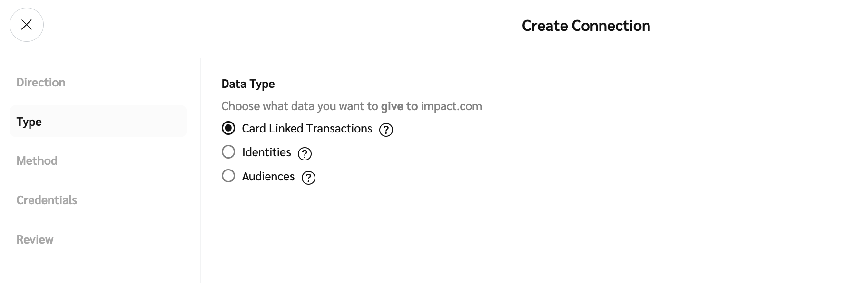
Task: Close the Create Connection dialog
Action: [27, 25]
